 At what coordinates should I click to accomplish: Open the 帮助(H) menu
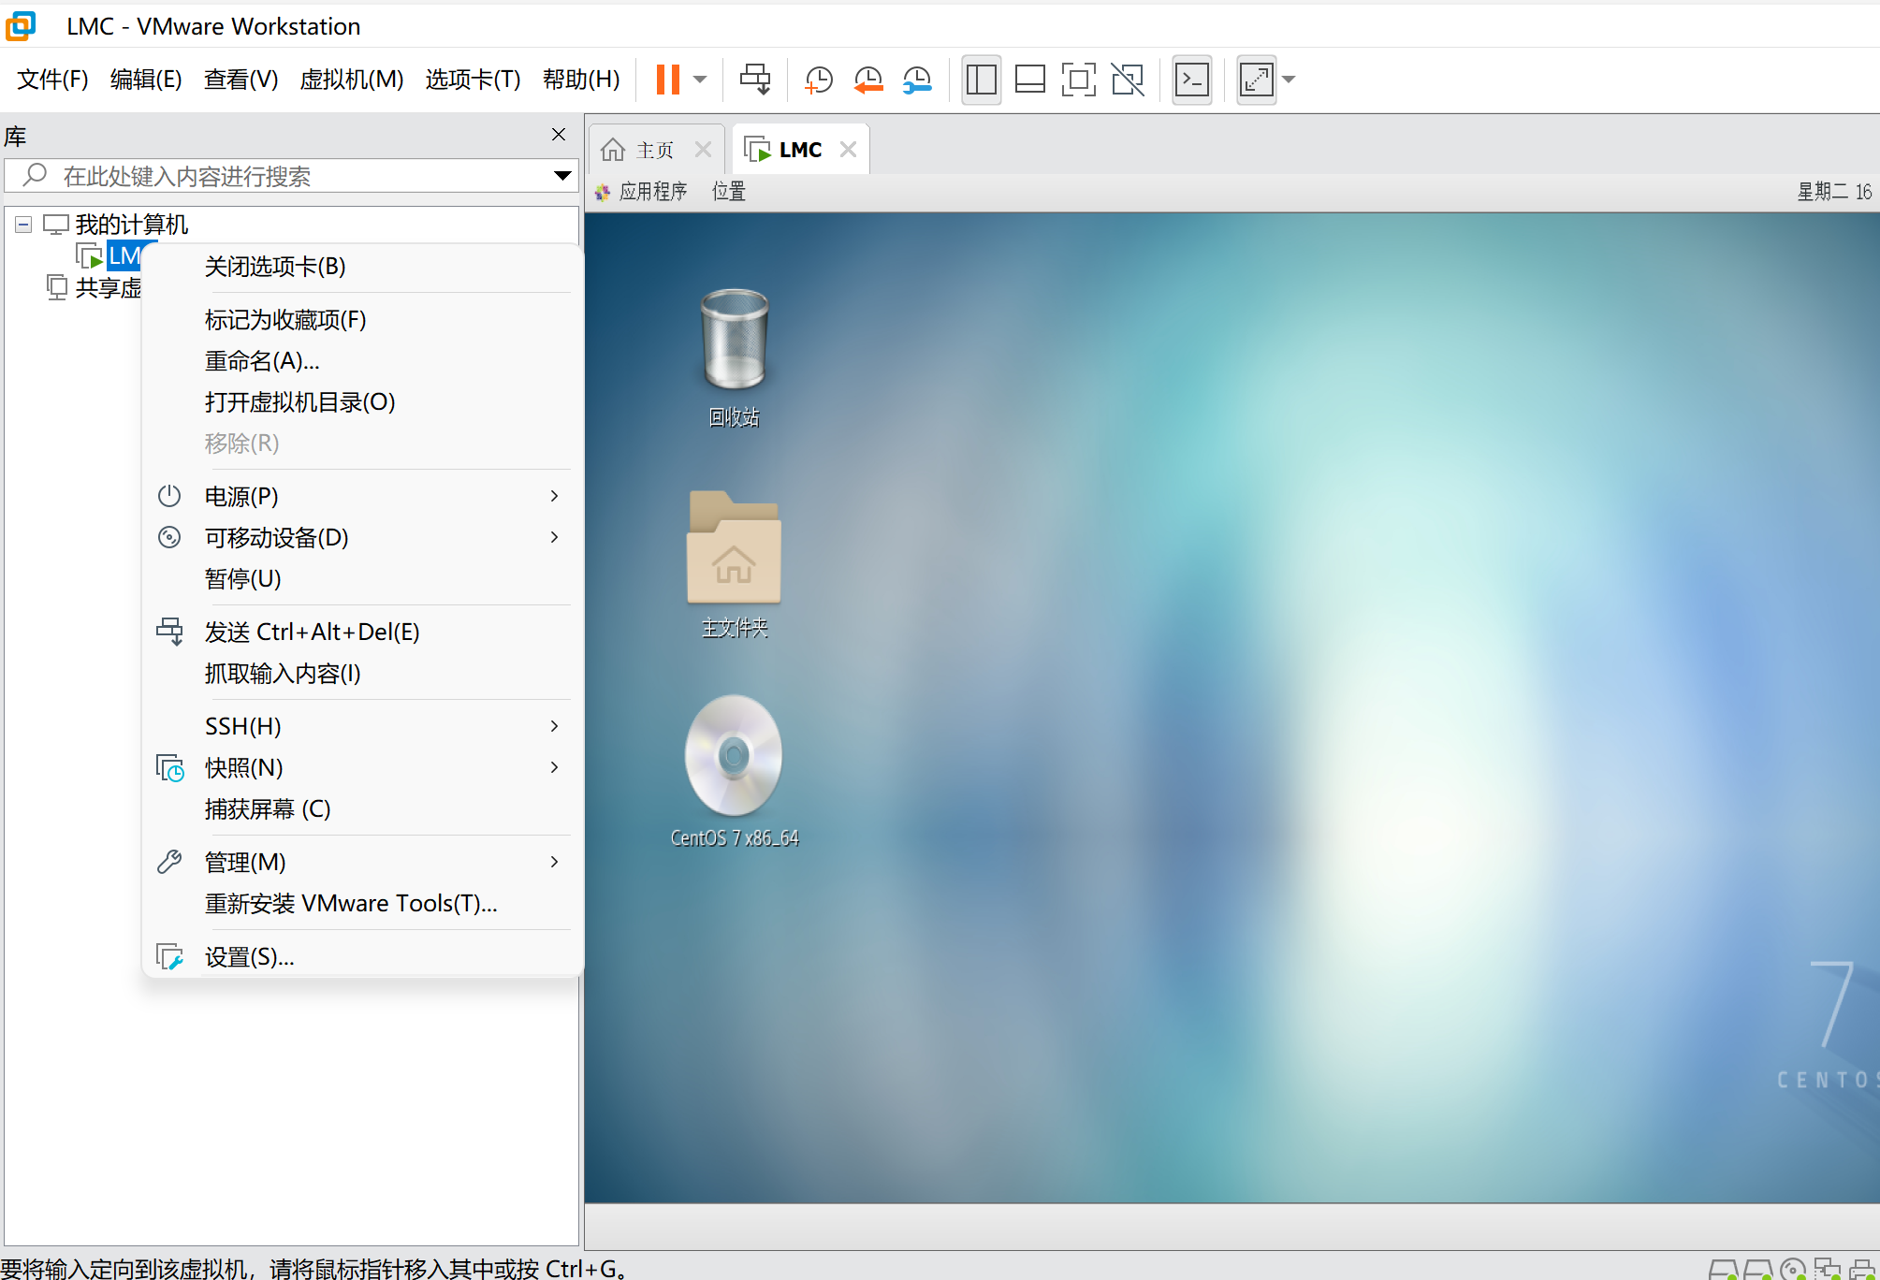(581, 80)
